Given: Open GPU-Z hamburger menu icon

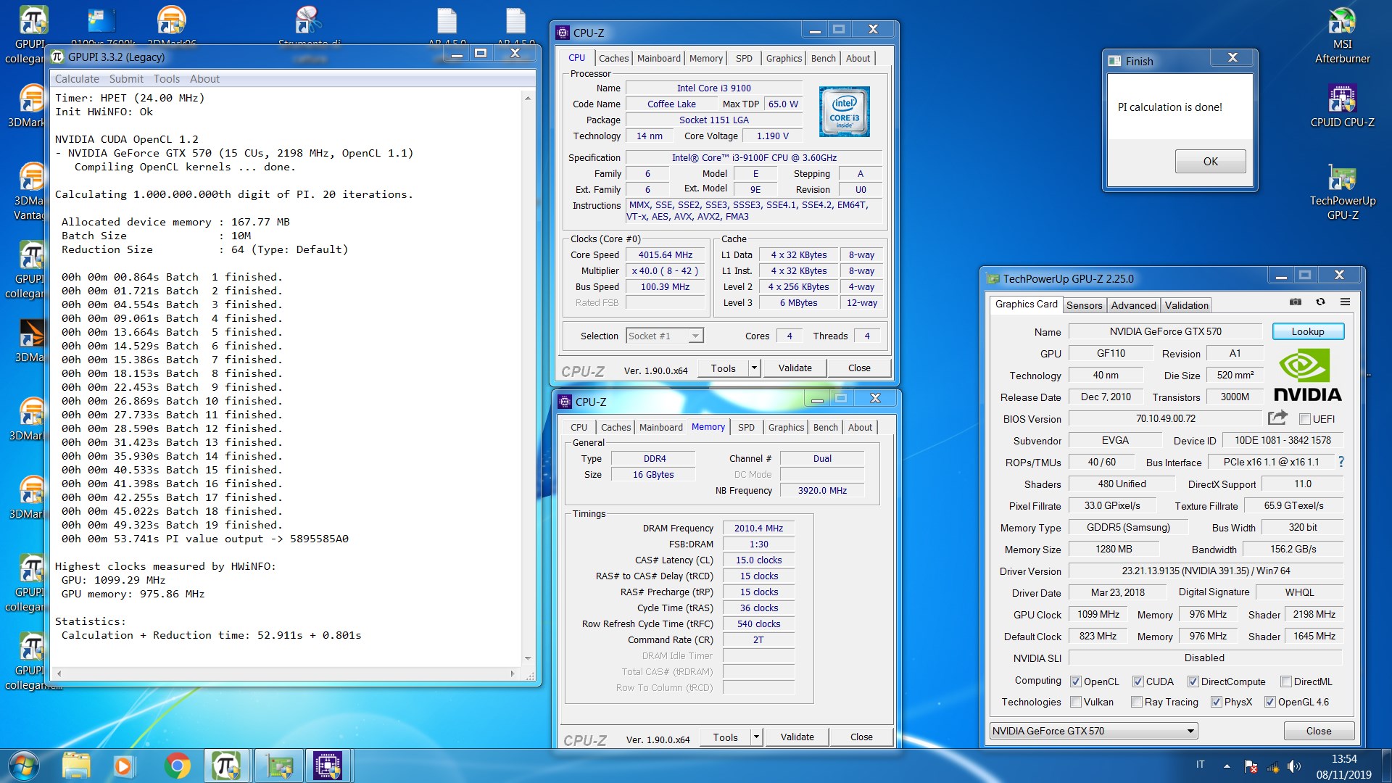Looking at the screenshot, I should [1345, 302].
